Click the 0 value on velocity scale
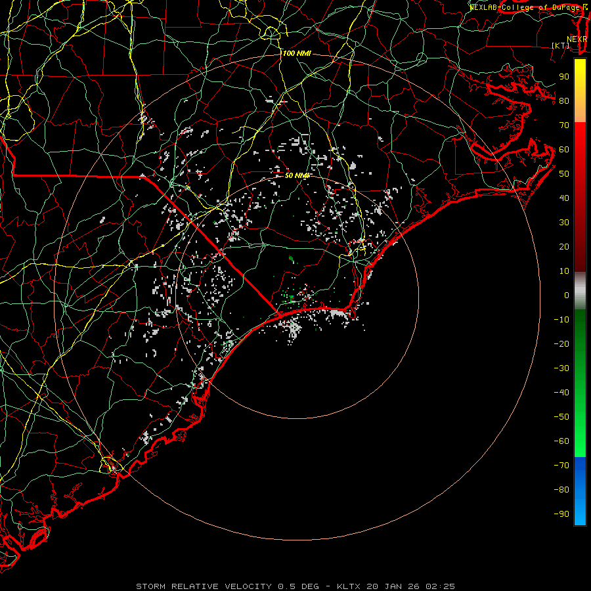 [x=567, y=295]
